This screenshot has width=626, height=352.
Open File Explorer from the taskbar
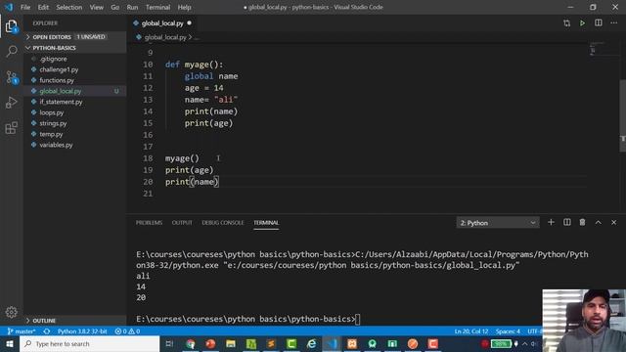coord(231,343)
